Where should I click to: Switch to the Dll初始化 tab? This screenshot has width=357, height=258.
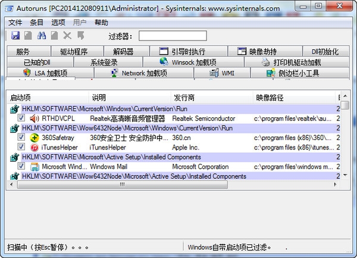click(326, 51)
